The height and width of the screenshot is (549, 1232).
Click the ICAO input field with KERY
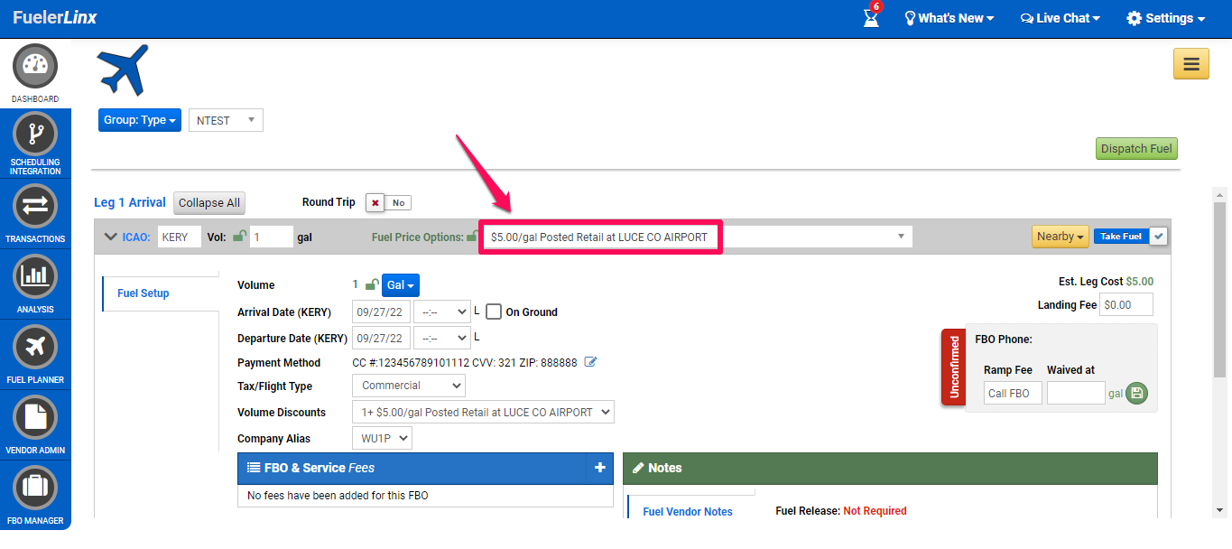[x=180, y=237]
